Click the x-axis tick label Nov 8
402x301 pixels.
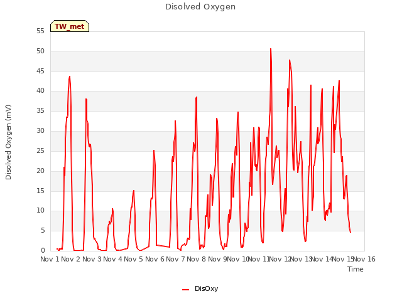click(196, 259)
